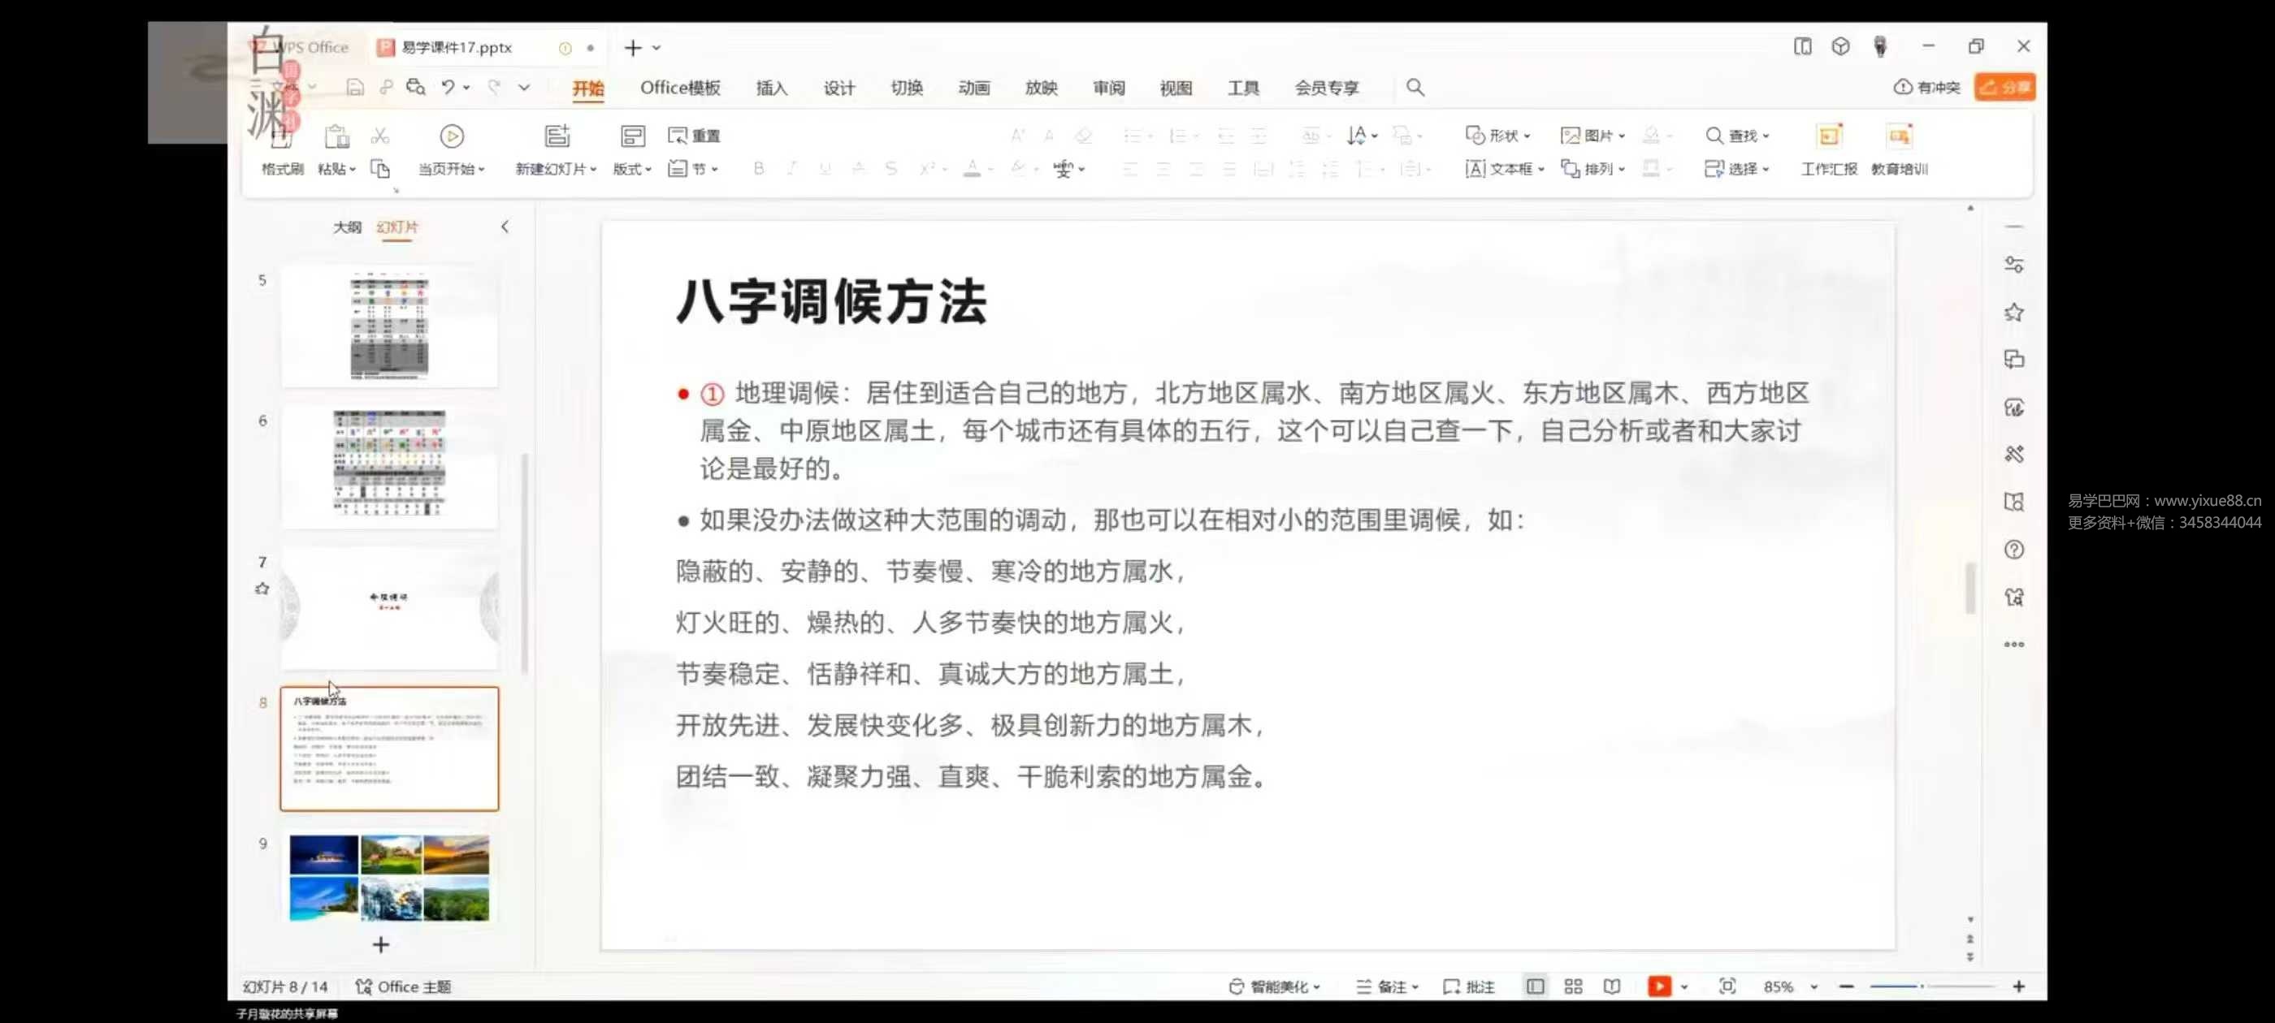The image size is (2275, 1023).
Task: Click the search magnifier icon in ribbon tabs
Action: (x=1415, y=88)
